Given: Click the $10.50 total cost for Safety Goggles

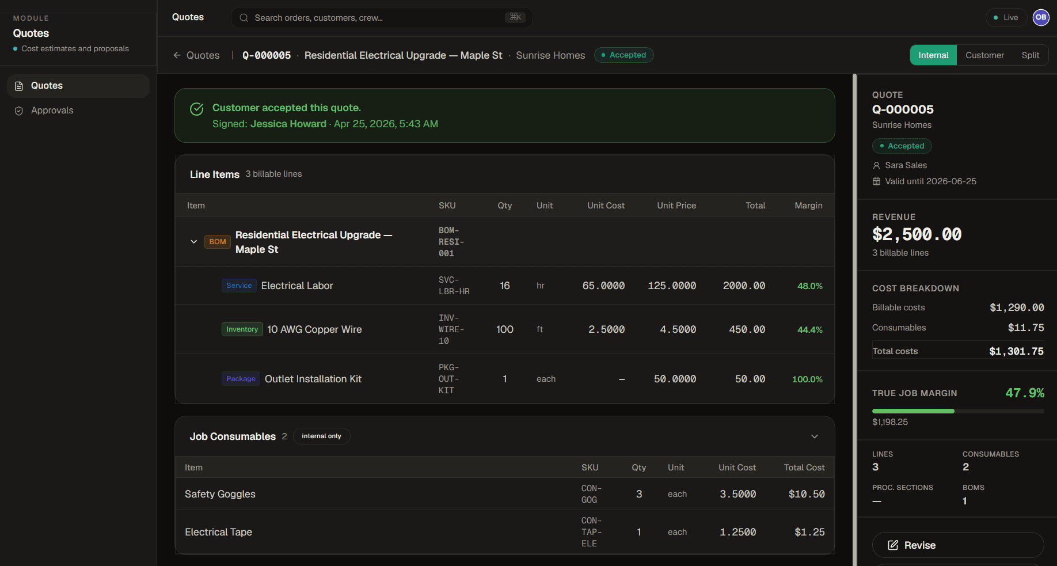Looking at the screenshot, I should tap(807, 494).
